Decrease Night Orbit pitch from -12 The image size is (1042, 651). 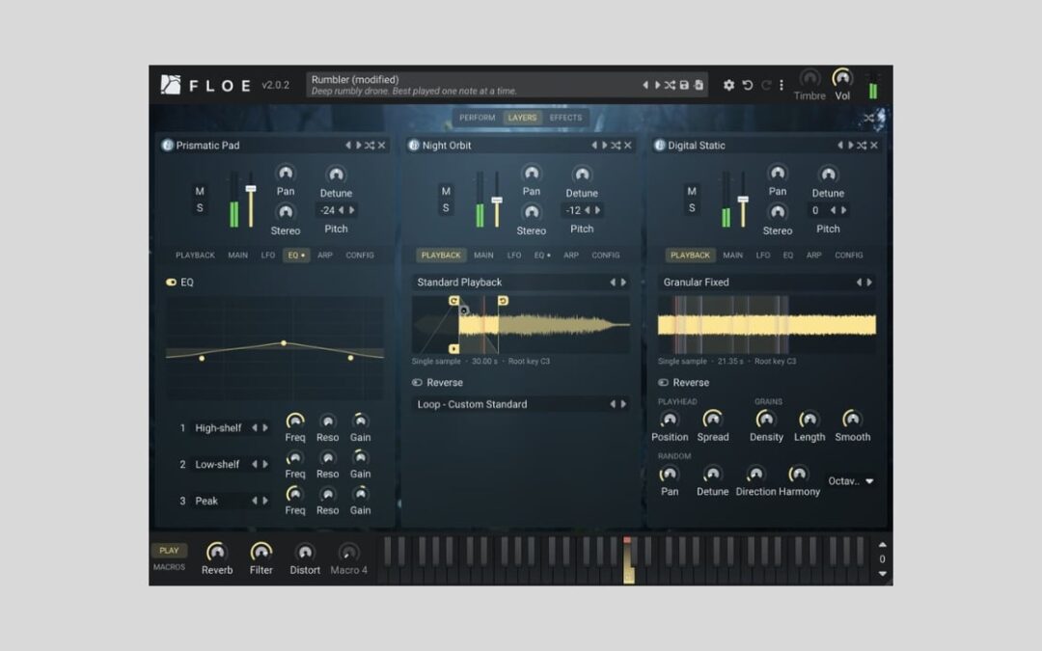[587, 210]
